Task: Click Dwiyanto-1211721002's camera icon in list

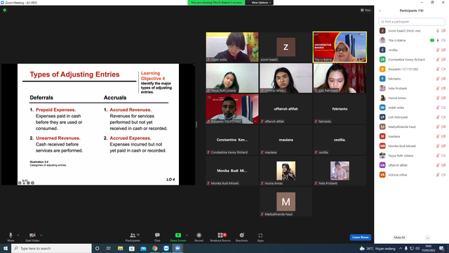Action: tap(443, 69)
